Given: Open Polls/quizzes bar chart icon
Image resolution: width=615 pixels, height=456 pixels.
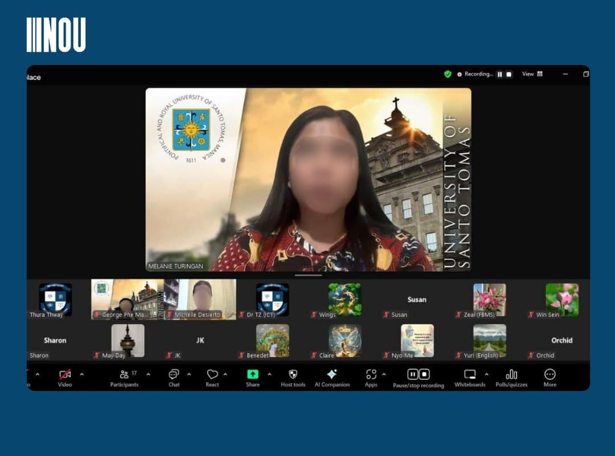Looking at the screenshot, I should pos(511,374).
